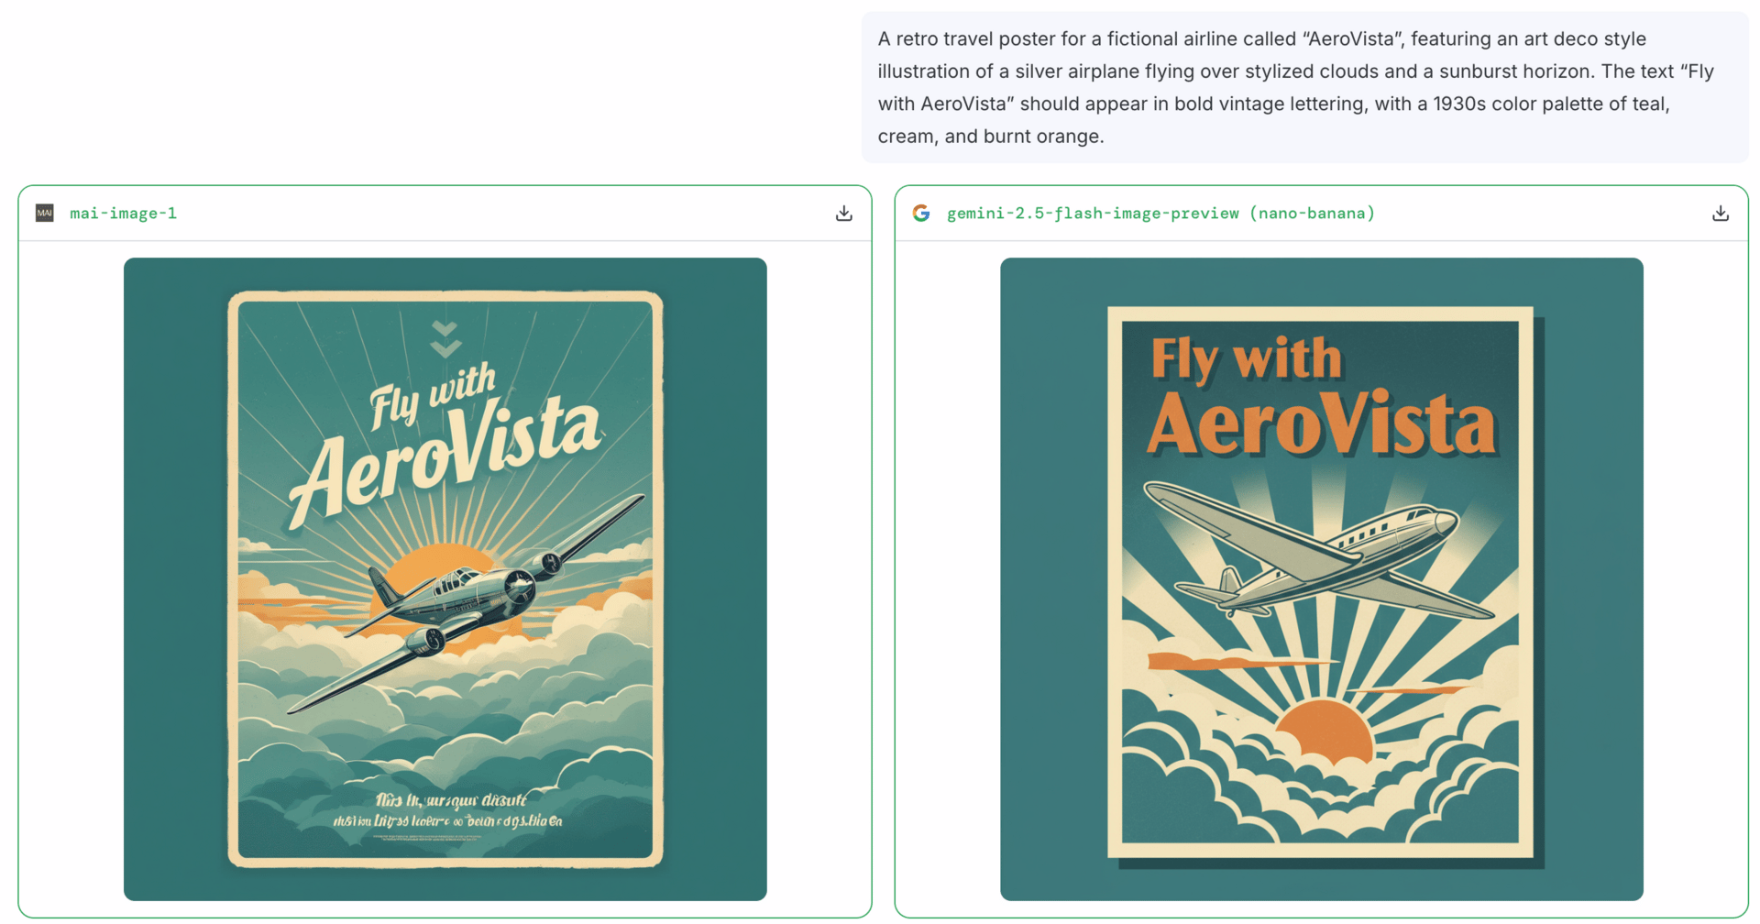Viewport: 1760px width, 924px height.
Task: Click the Google G logo icon
Action: (x=921, y=214)
